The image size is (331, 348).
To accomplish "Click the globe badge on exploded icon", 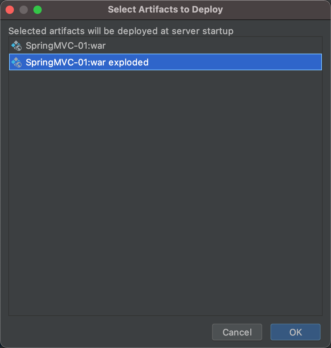I will (19, 64).
